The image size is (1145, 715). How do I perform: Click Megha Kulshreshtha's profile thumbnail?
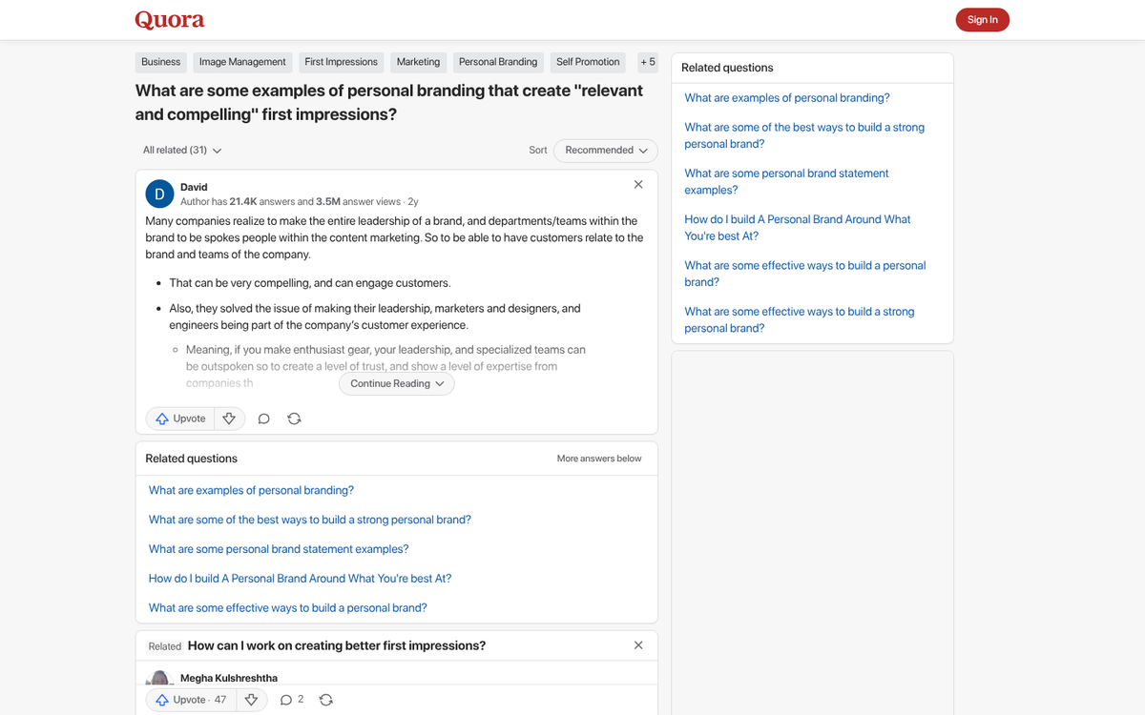pyautogui.click(x=159, y=678)
